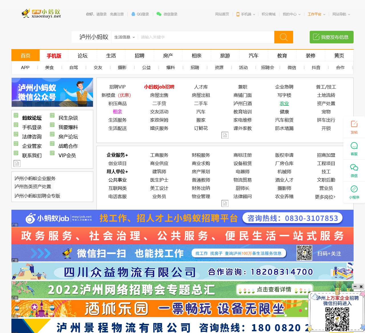Expand the 生活信息 search category dropdown
This screenshot has height=333, width=365.
[x=124, y=37]
